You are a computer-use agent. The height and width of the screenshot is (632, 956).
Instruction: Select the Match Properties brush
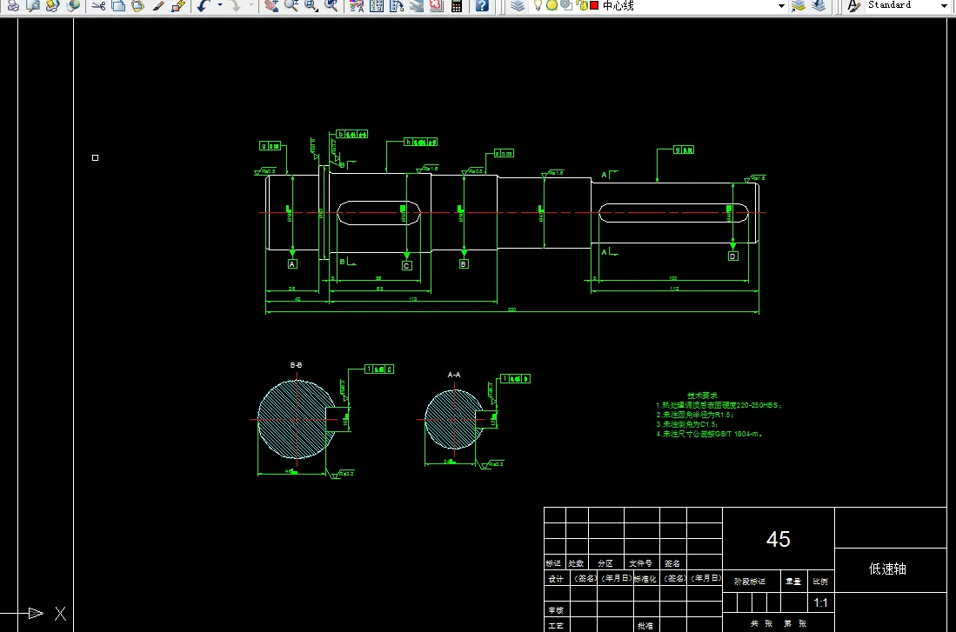coord(158,5)
